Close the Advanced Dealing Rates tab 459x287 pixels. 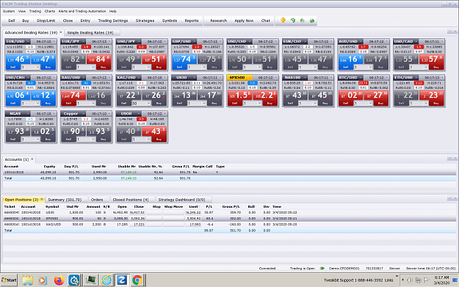61,32
